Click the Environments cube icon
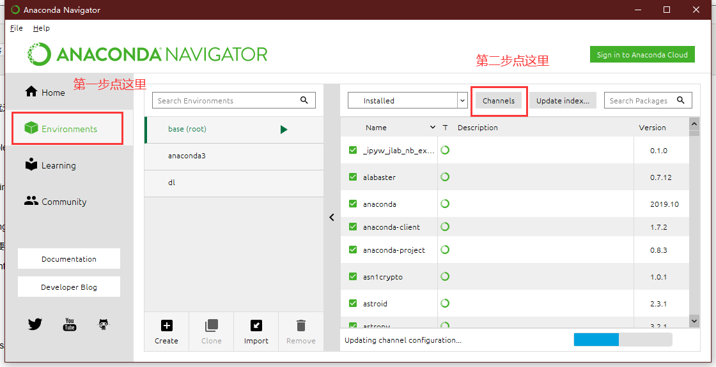Viewport: 716px width, 367px height. click(31, 128)
